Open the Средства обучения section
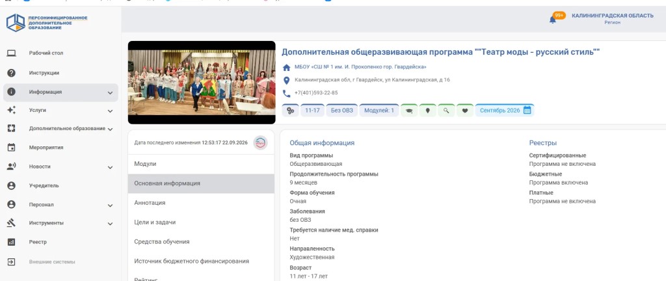The image size is (666, 281). coord(201,242)
